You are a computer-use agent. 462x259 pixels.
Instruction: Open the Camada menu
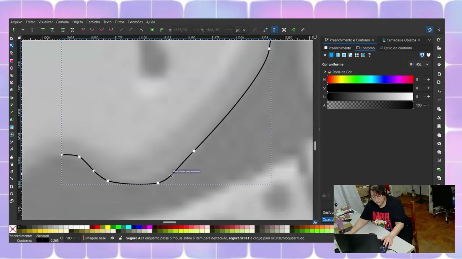coord(62,22)
